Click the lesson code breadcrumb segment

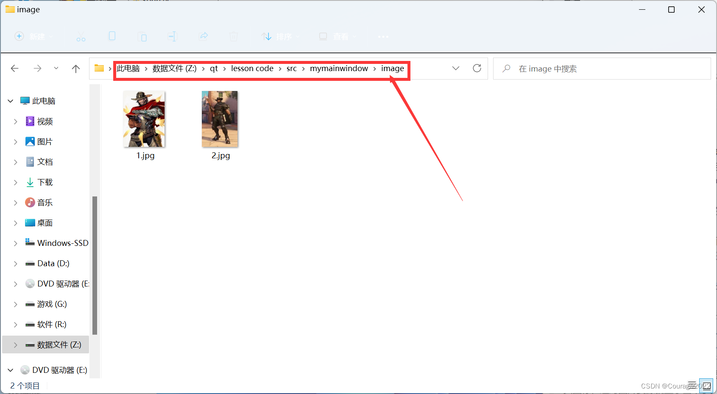pos(252,69)
